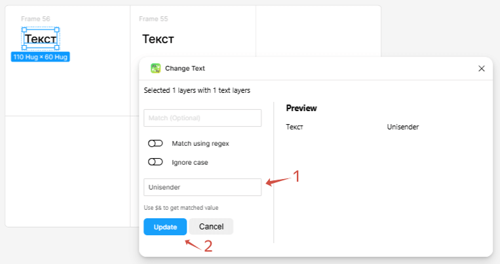This screenshot has height=264, width=500.
Task: Select the Frame 56 label
Action: coord(35,19)
